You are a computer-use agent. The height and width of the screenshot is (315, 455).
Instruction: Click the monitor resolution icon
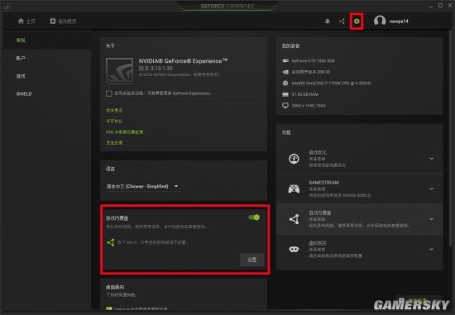click(x=285, y=106)
